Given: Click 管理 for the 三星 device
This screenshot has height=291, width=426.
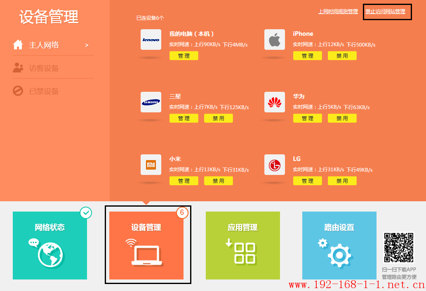Looking at the screenshot, I should point(184,118).
